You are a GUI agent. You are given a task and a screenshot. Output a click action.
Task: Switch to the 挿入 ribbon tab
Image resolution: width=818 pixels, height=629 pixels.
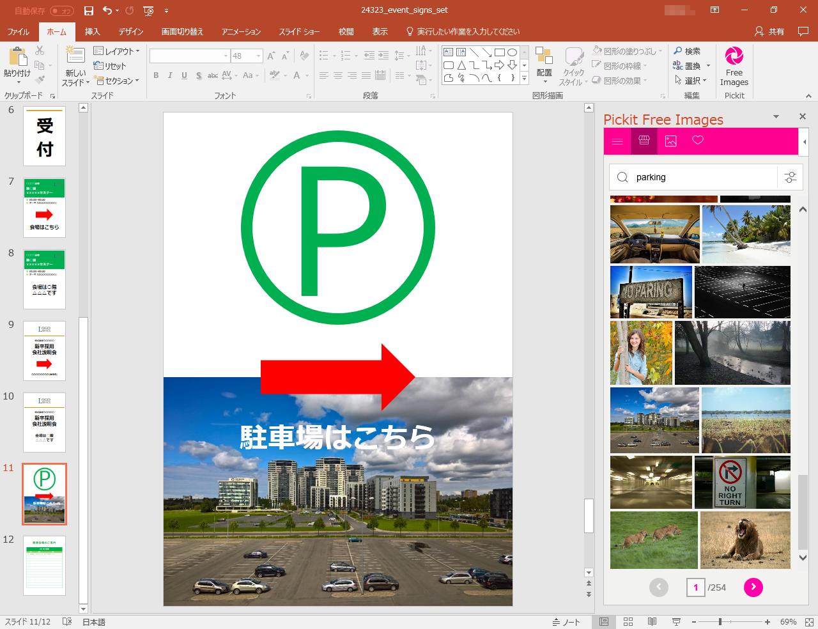pyautogui.click(x=91, y=31)
